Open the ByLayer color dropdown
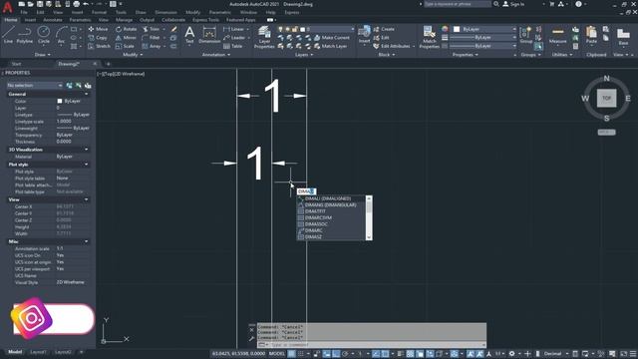The image size is (638, 359). 484,29
